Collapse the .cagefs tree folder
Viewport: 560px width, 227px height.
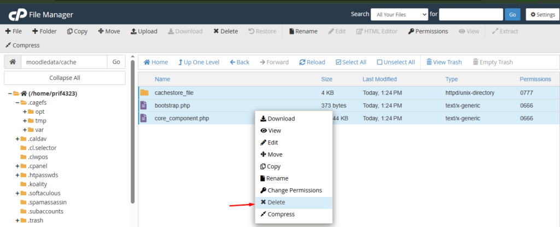pyautogui.click(x=17, y=103)
